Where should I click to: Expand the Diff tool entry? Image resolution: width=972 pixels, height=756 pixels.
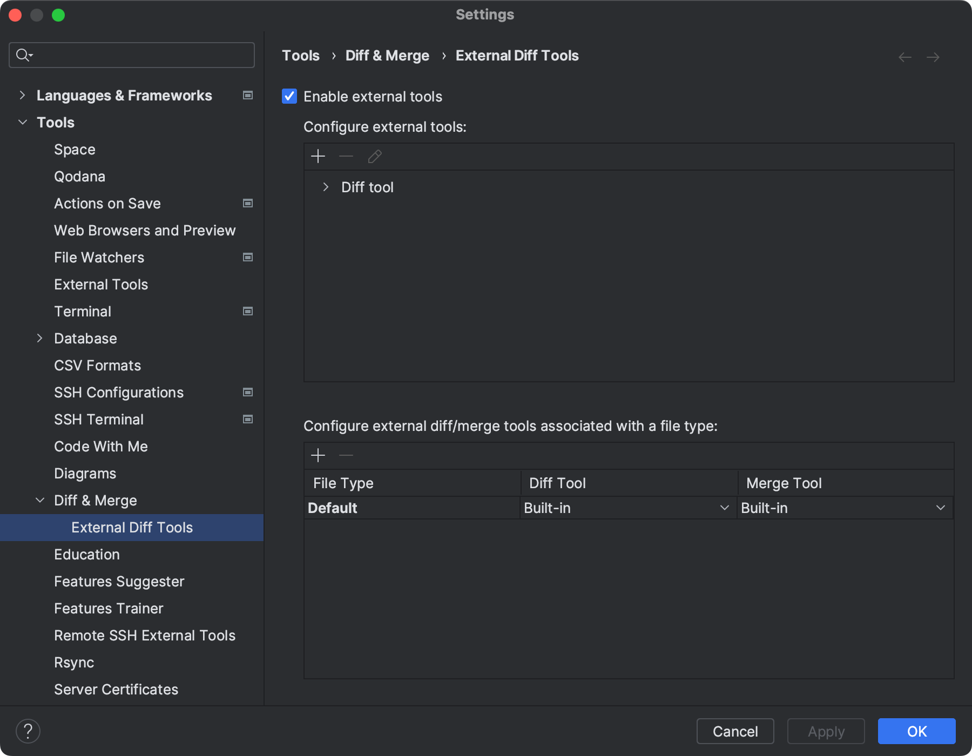326,187
